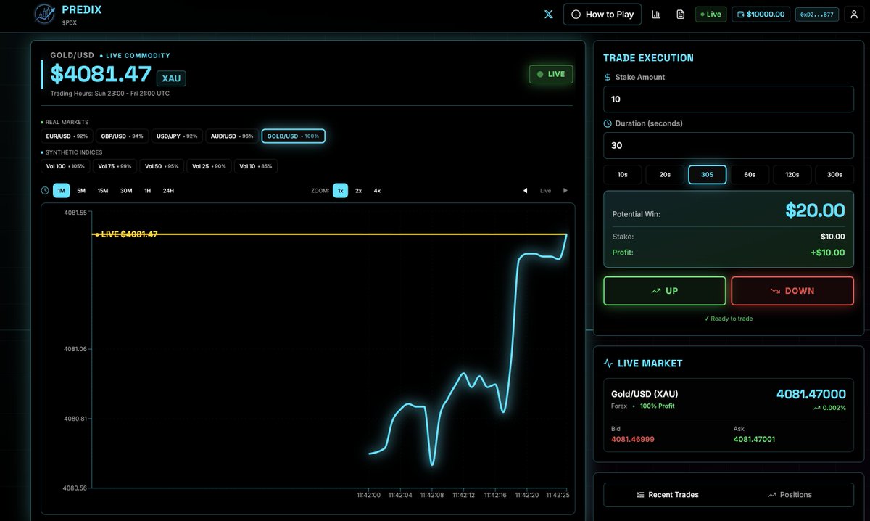This screenshot has height=521, width=870.
Task: Choose the 20s duration preset
Action: click(x=665, y=175)
